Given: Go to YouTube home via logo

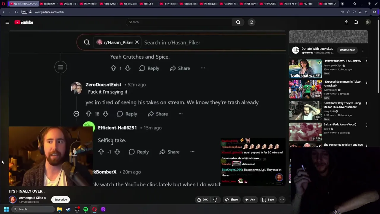Looking at the screenshot, I should click(x=24, y=22).
